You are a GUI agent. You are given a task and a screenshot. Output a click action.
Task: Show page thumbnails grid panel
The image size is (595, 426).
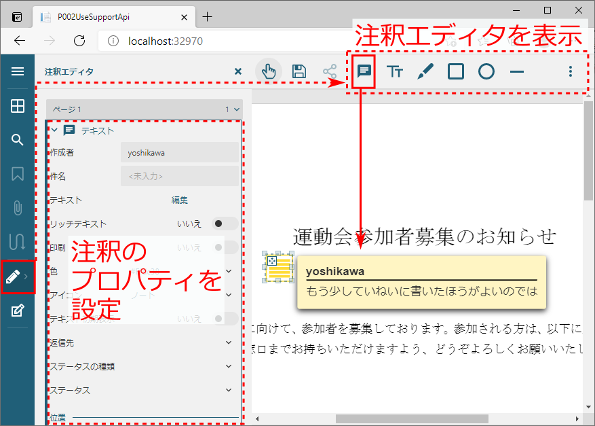pyautogui.click(x=18, y=105)
